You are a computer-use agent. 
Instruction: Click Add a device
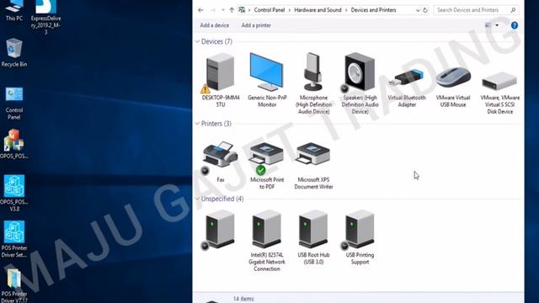[x=215, y=25]
